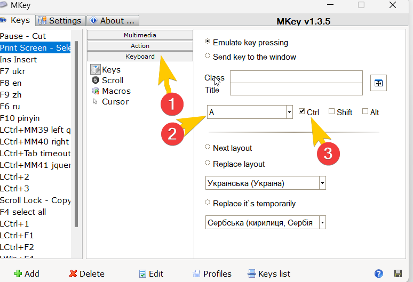
Task: Select 'Scroll Lock - Copy' list row
Action: click(x=35, y=200)
